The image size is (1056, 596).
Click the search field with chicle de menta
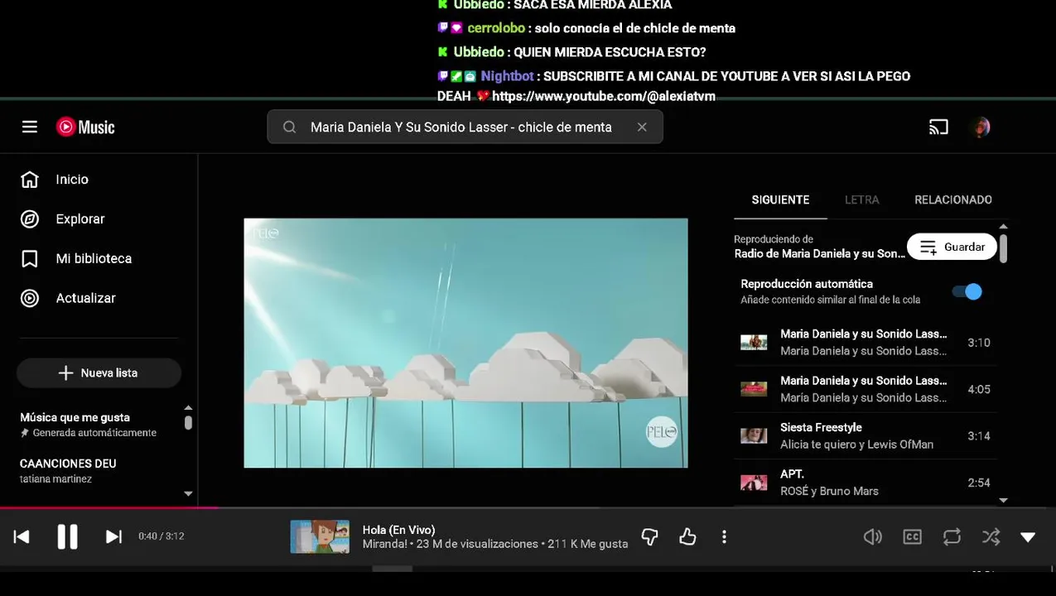point(465,127)
